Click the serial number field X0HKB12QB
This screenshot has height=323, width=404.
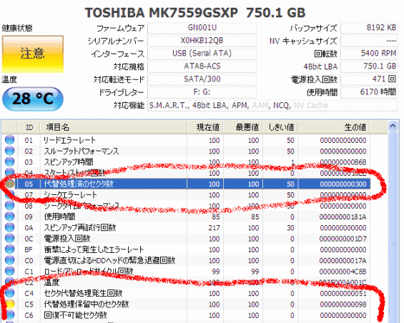[x=202, y=41]
